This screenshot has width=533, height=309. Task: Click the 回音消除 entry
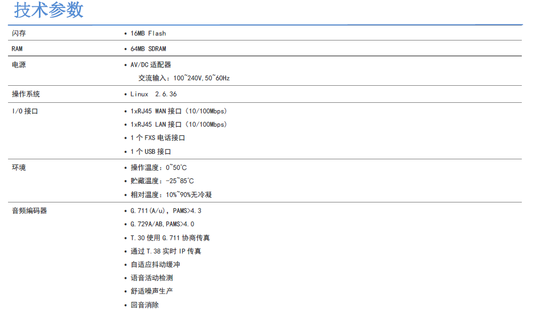(144, 305)
